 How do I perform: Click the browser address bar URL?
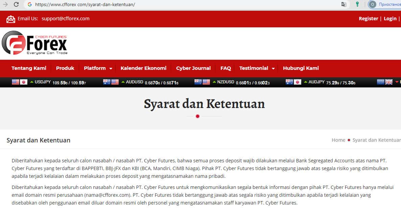(85, 4)
